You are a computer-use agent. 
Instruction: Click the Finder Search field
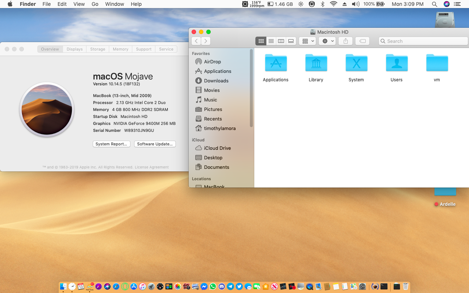point(423,41)
